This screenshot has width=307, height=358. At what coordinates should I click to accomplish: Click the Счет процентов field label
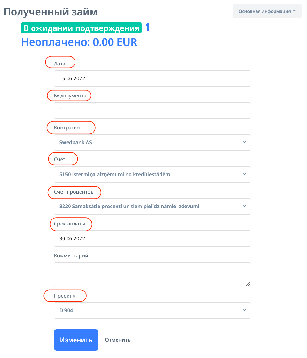tap(74, 192)
